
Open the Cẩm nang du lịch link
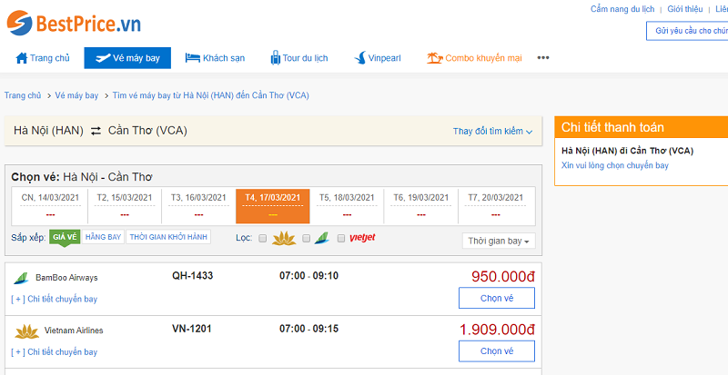[622, 9]
